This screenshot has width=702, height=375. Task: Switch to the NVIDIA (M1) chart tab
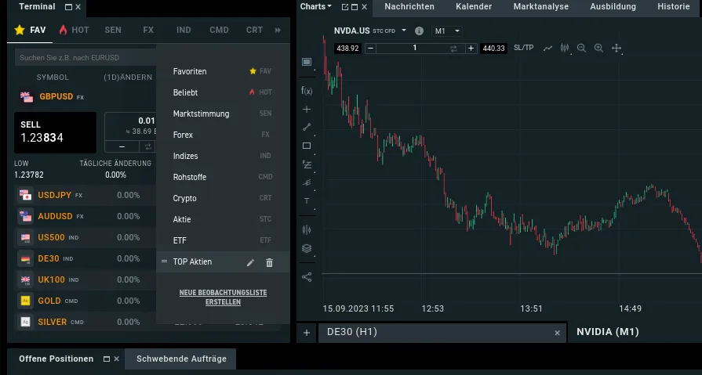[608, 332]
